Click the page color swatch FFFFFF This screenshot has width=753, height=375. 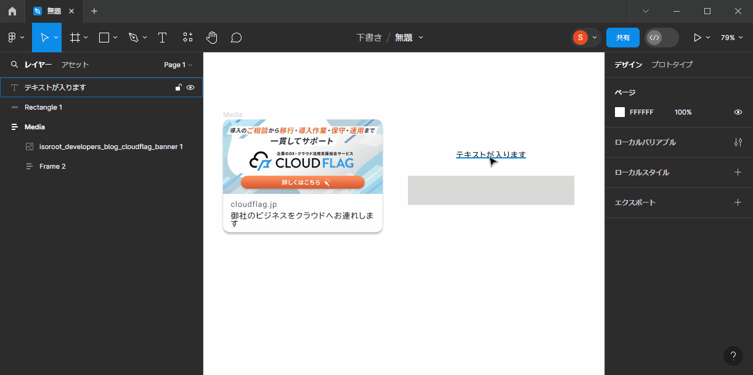(x=620, y=112)
